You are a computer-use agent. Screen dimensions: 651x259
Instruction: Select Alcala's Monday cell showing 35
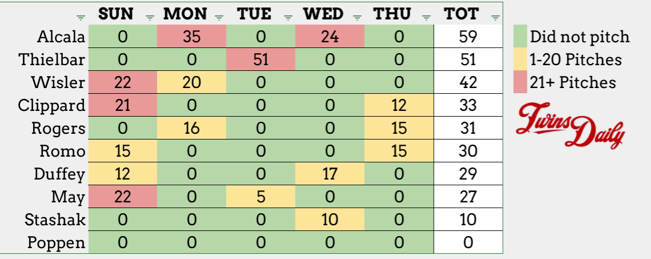192,37
